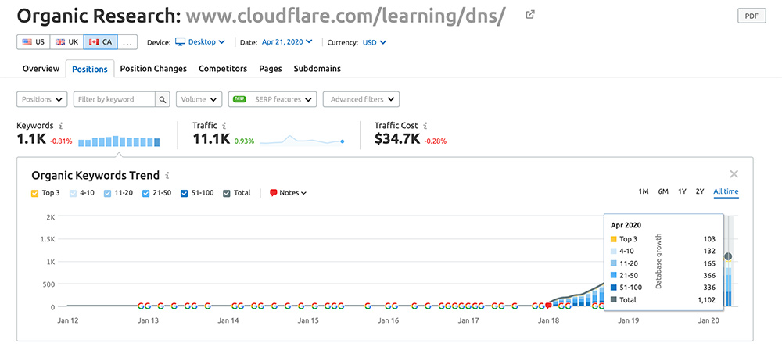The height and width of the screenshot is (354, 782).
Task: Expand the SERP features dropdown
Action: (272, 99)
